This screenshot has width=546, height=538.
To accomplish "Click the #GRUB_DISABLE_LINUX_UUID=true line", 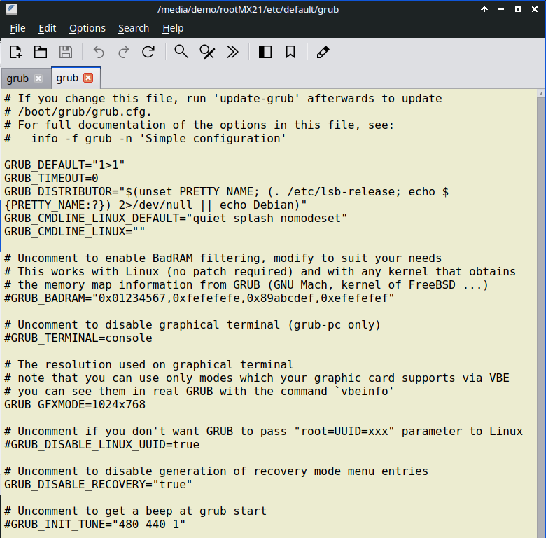I will click(x=101, y=445).
